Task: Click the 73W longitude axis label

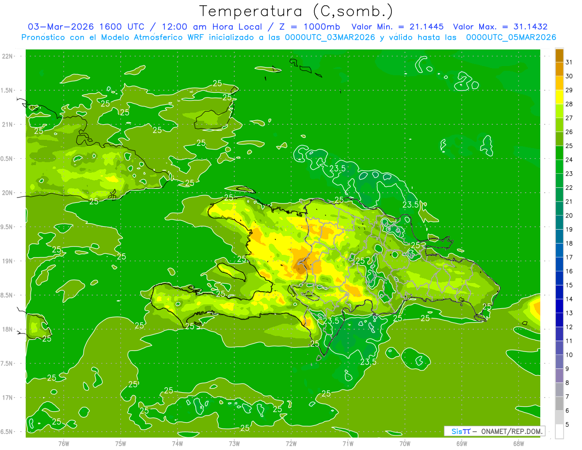Action: 234,443
